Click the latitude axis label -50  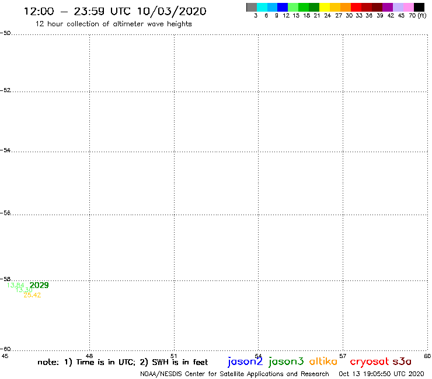click(x=5, y=33)
